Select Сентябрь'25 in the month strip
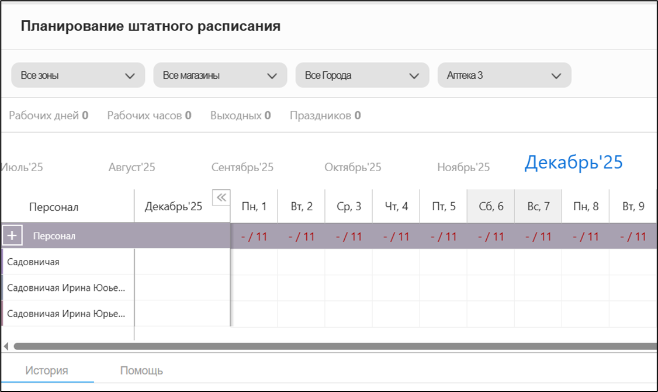The height and width of the screenshot is (392, 658). click(243, 168)
